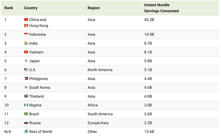The image size is (221, 138).
Task: Select the South Korea flag icon
Action: (x=26, y=87)
